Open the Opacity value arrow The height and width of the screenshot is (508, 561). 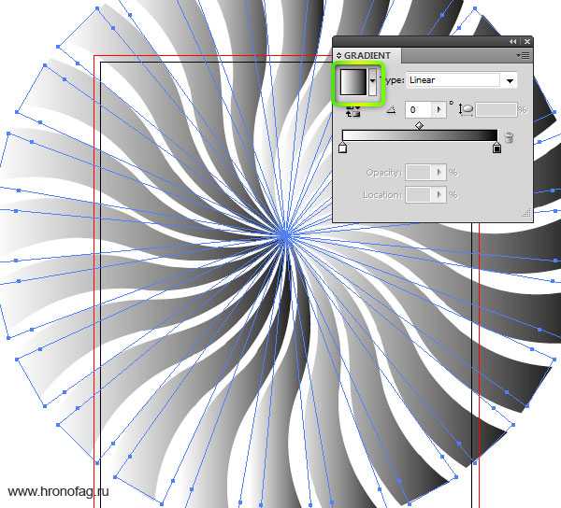[x=439, y=173]
